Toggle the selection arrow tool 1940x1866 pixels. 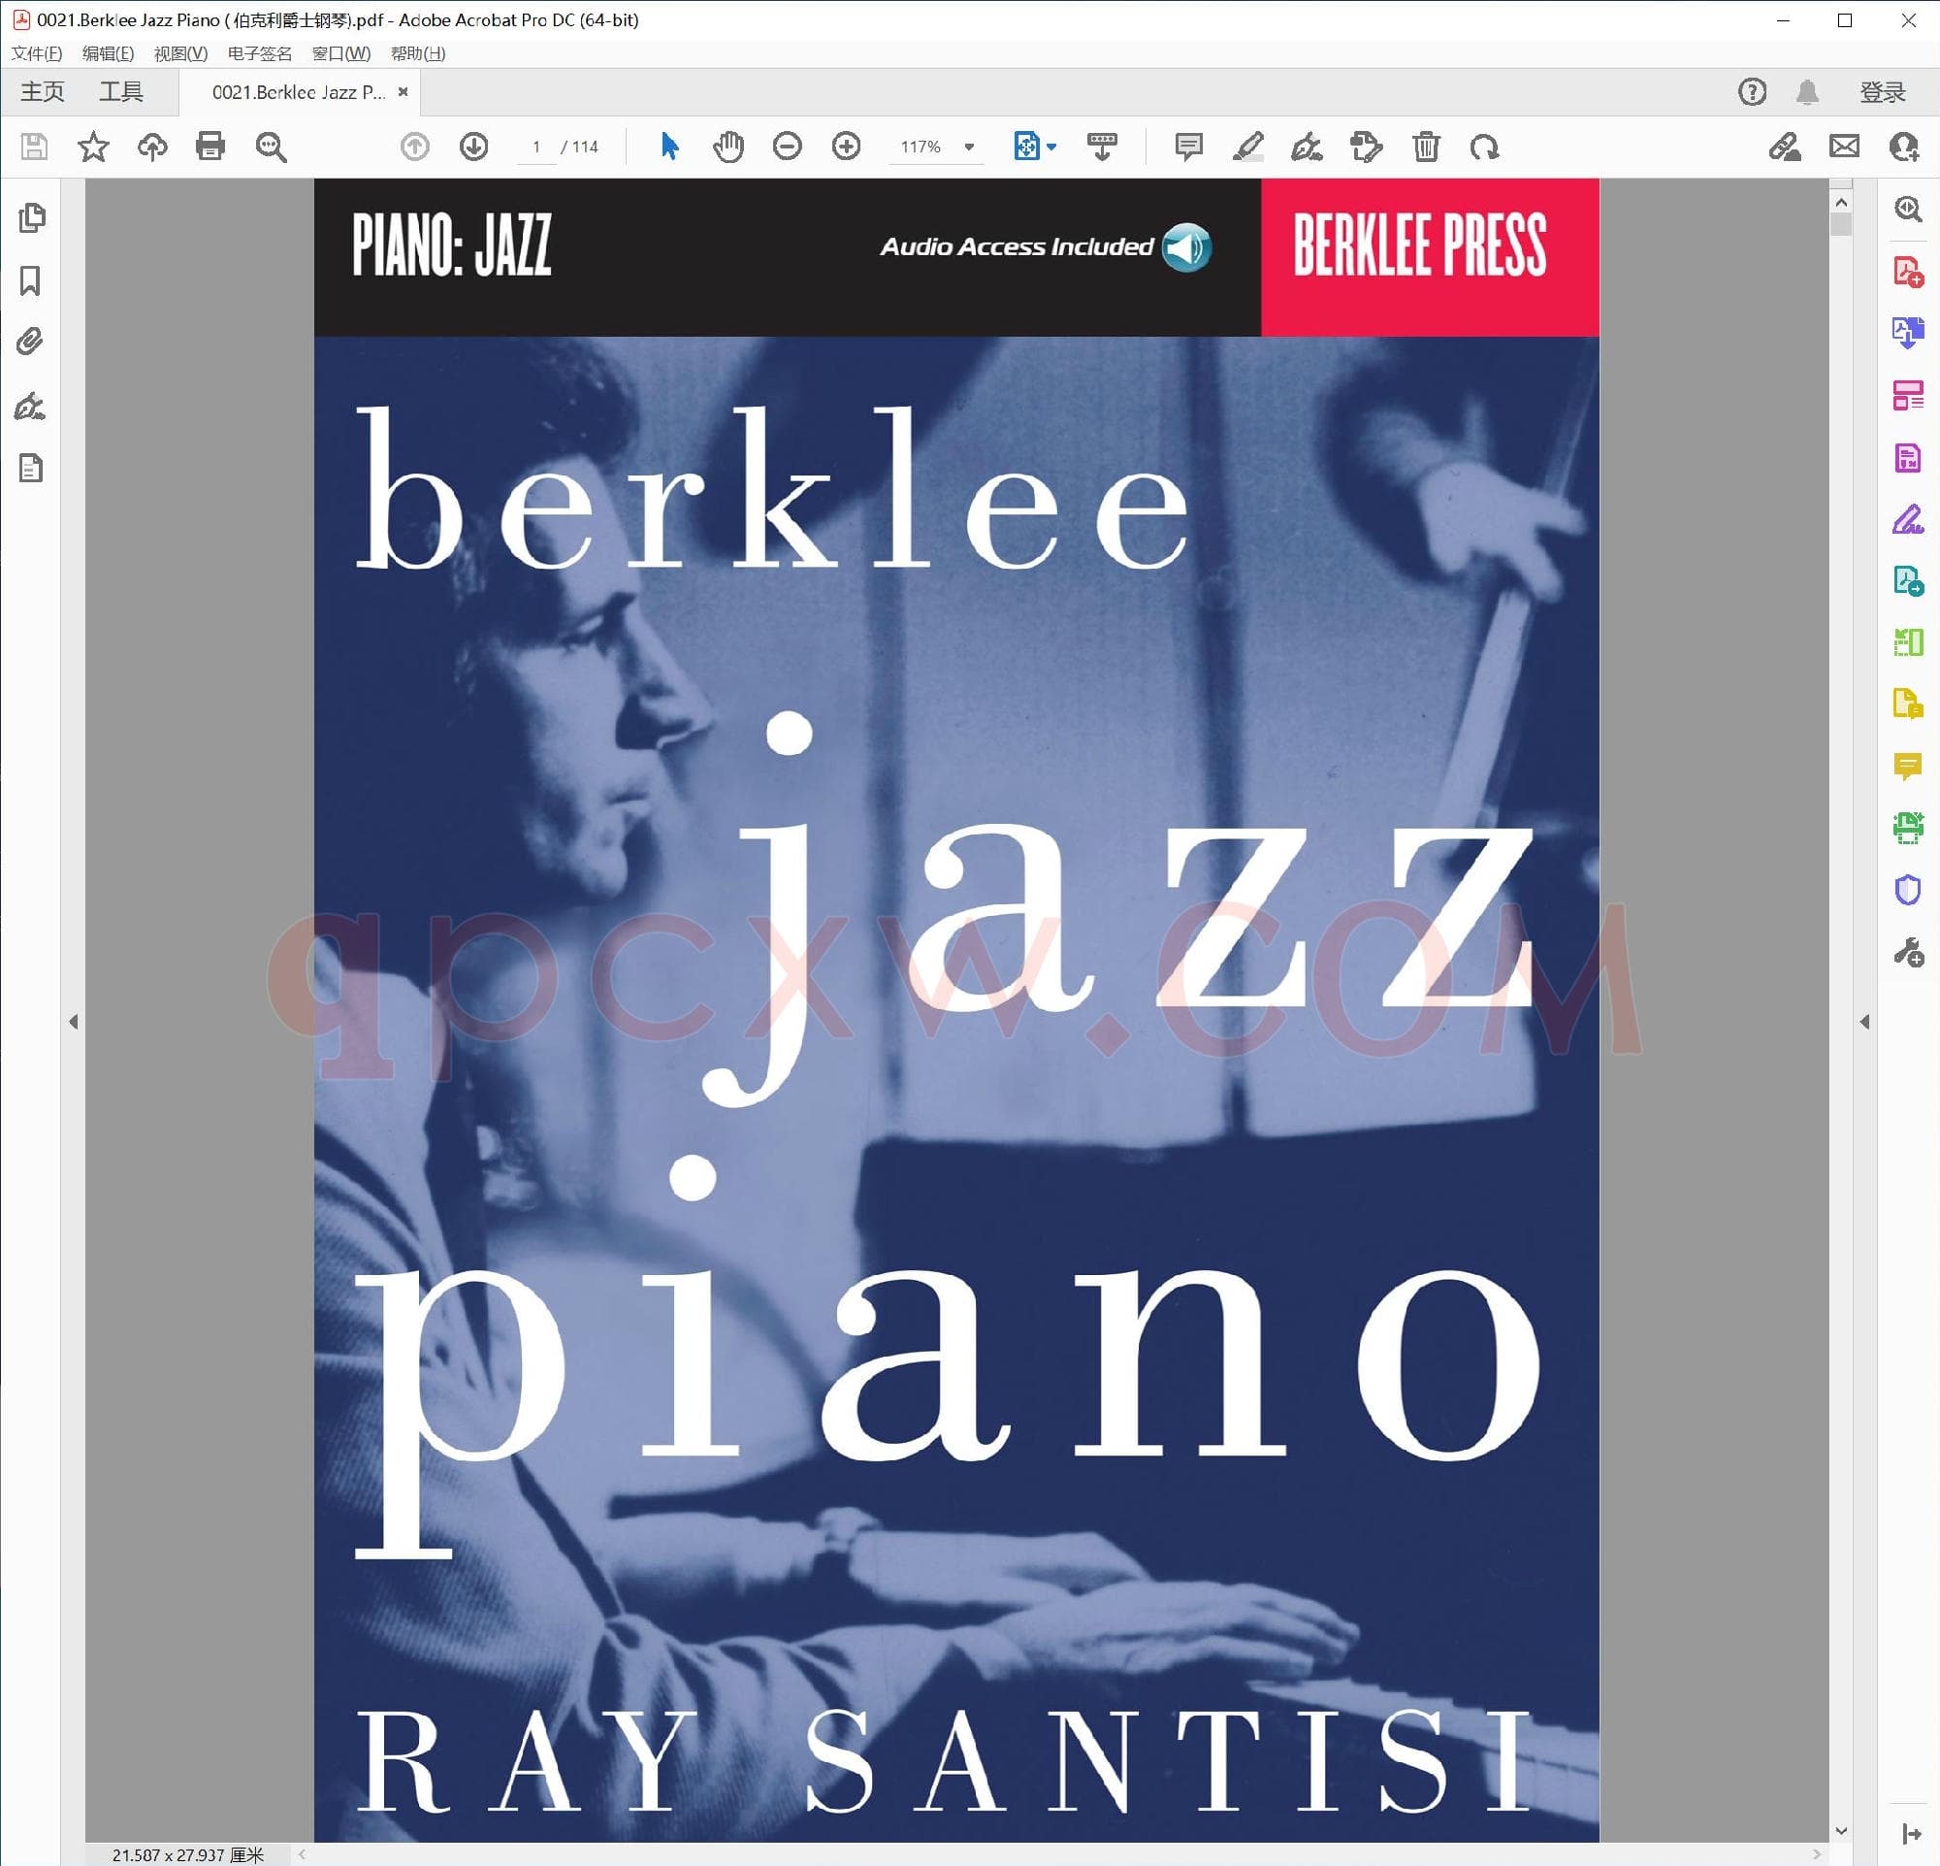(669, 147)
